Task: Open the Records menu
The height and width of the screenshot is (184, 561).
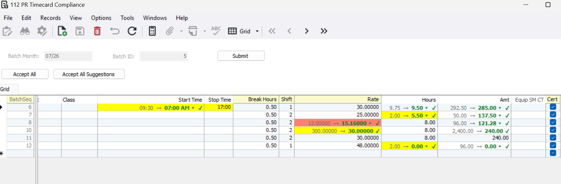Action: tap(50, 18)
